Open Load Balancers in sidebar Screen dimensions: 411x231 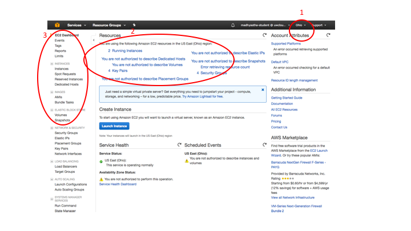point(66,167)
